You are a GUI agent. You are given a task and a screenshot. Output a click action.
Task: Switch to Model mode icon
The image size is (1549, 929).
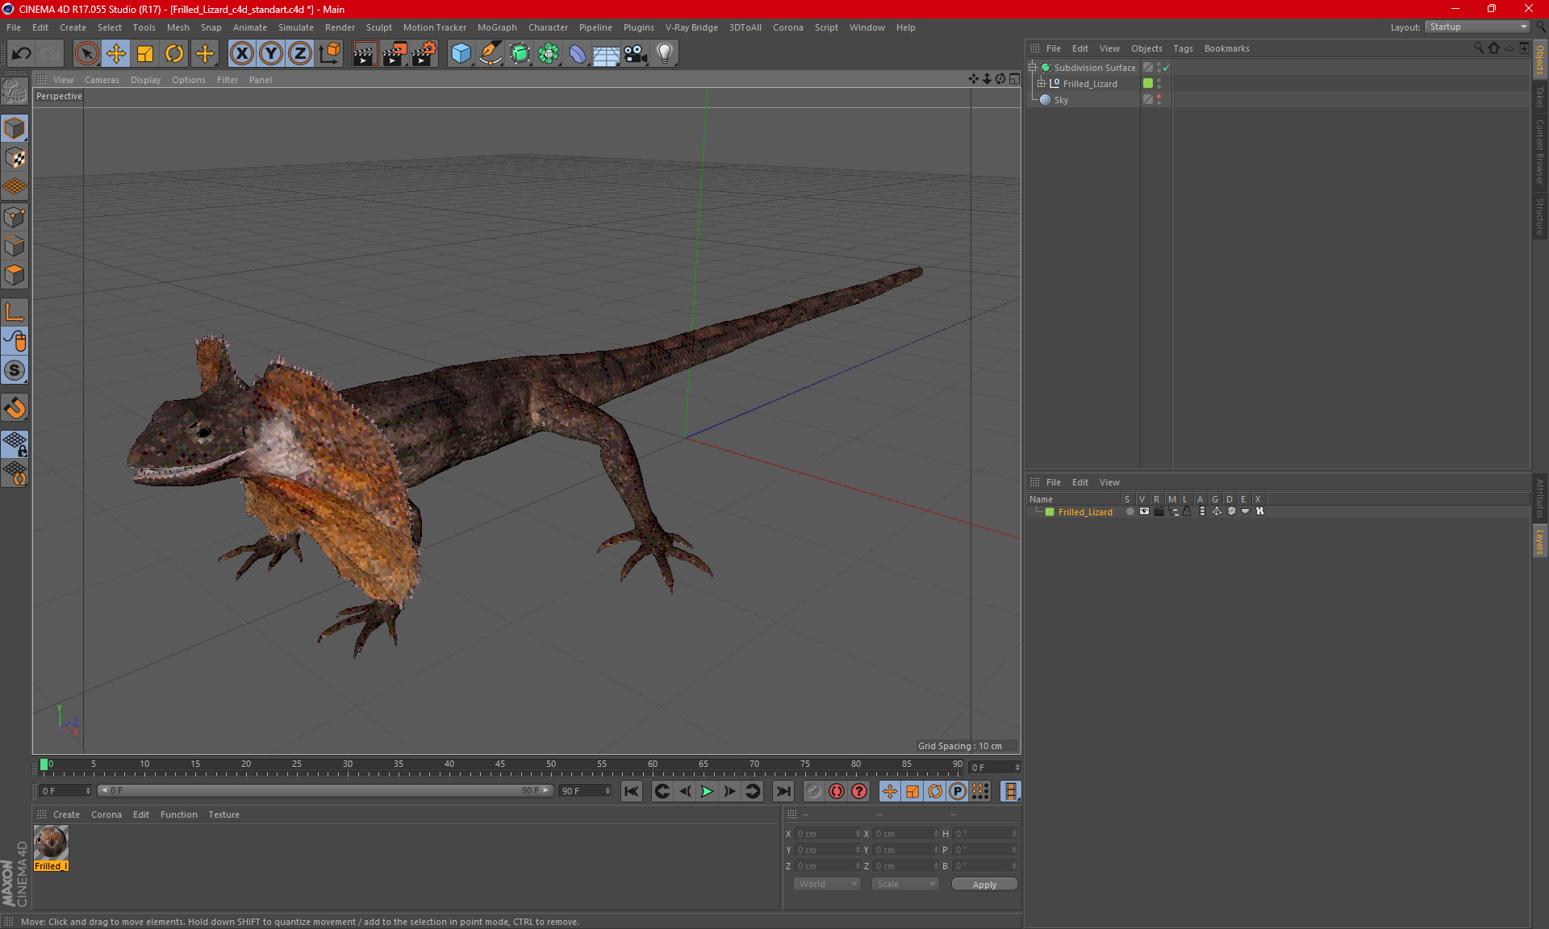pos(15,128)
